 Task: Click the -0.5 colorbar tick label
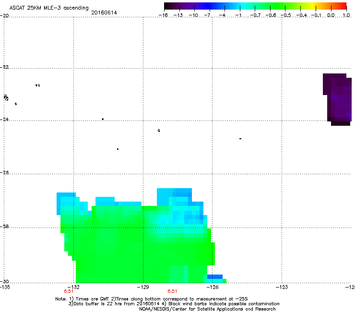[286, 15]
